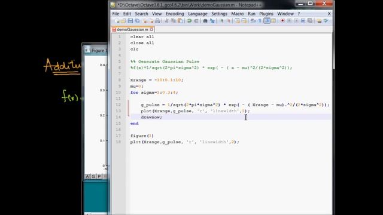Click the Figure 1 window title bar
383x215 pixels.
[96, 50]
